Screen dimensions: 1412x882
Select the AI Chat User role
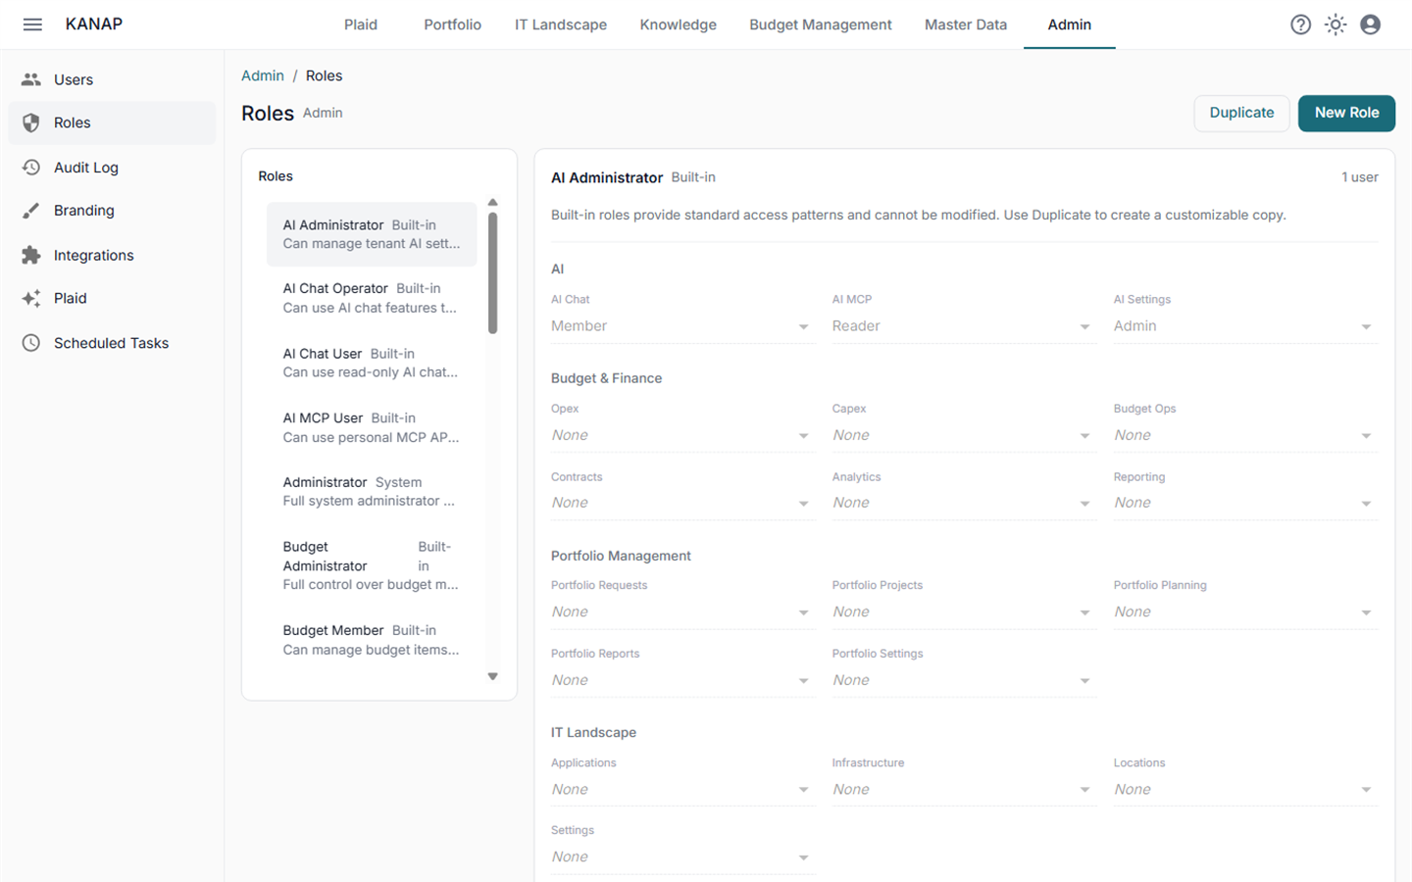pyautogui.click(x=372, y=363)
